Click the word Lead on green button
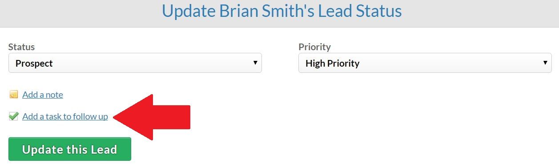This screenshot has height=167, width=559. coord(104,149)
